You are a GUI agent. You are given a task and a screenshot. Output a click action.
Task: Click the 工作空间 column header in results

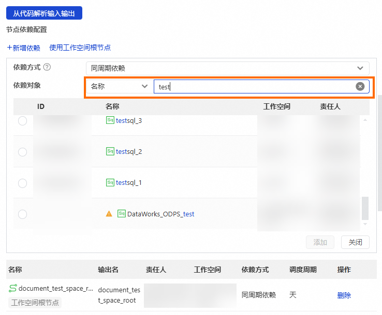pos(276,106)
